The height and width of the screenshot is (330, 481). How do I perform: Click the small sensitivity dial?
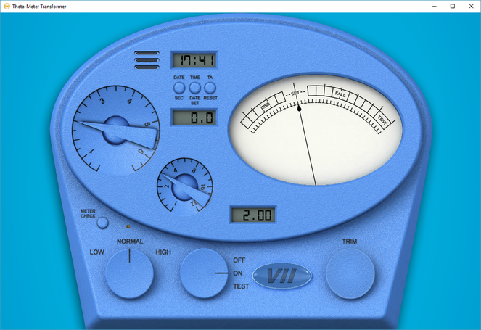[185, 183]
